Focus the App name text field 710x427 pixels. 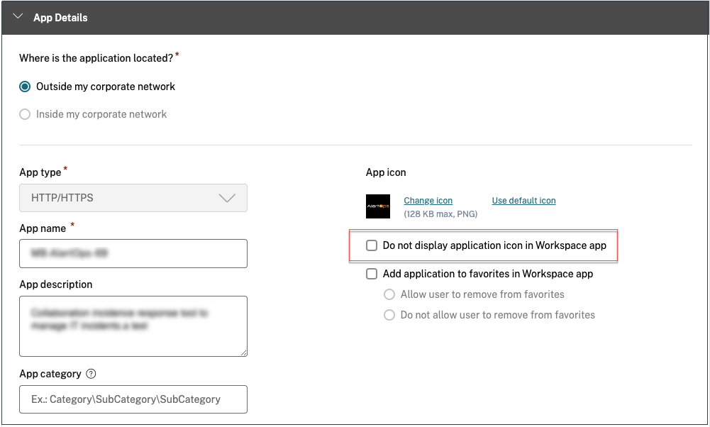(x=133, y=253)
